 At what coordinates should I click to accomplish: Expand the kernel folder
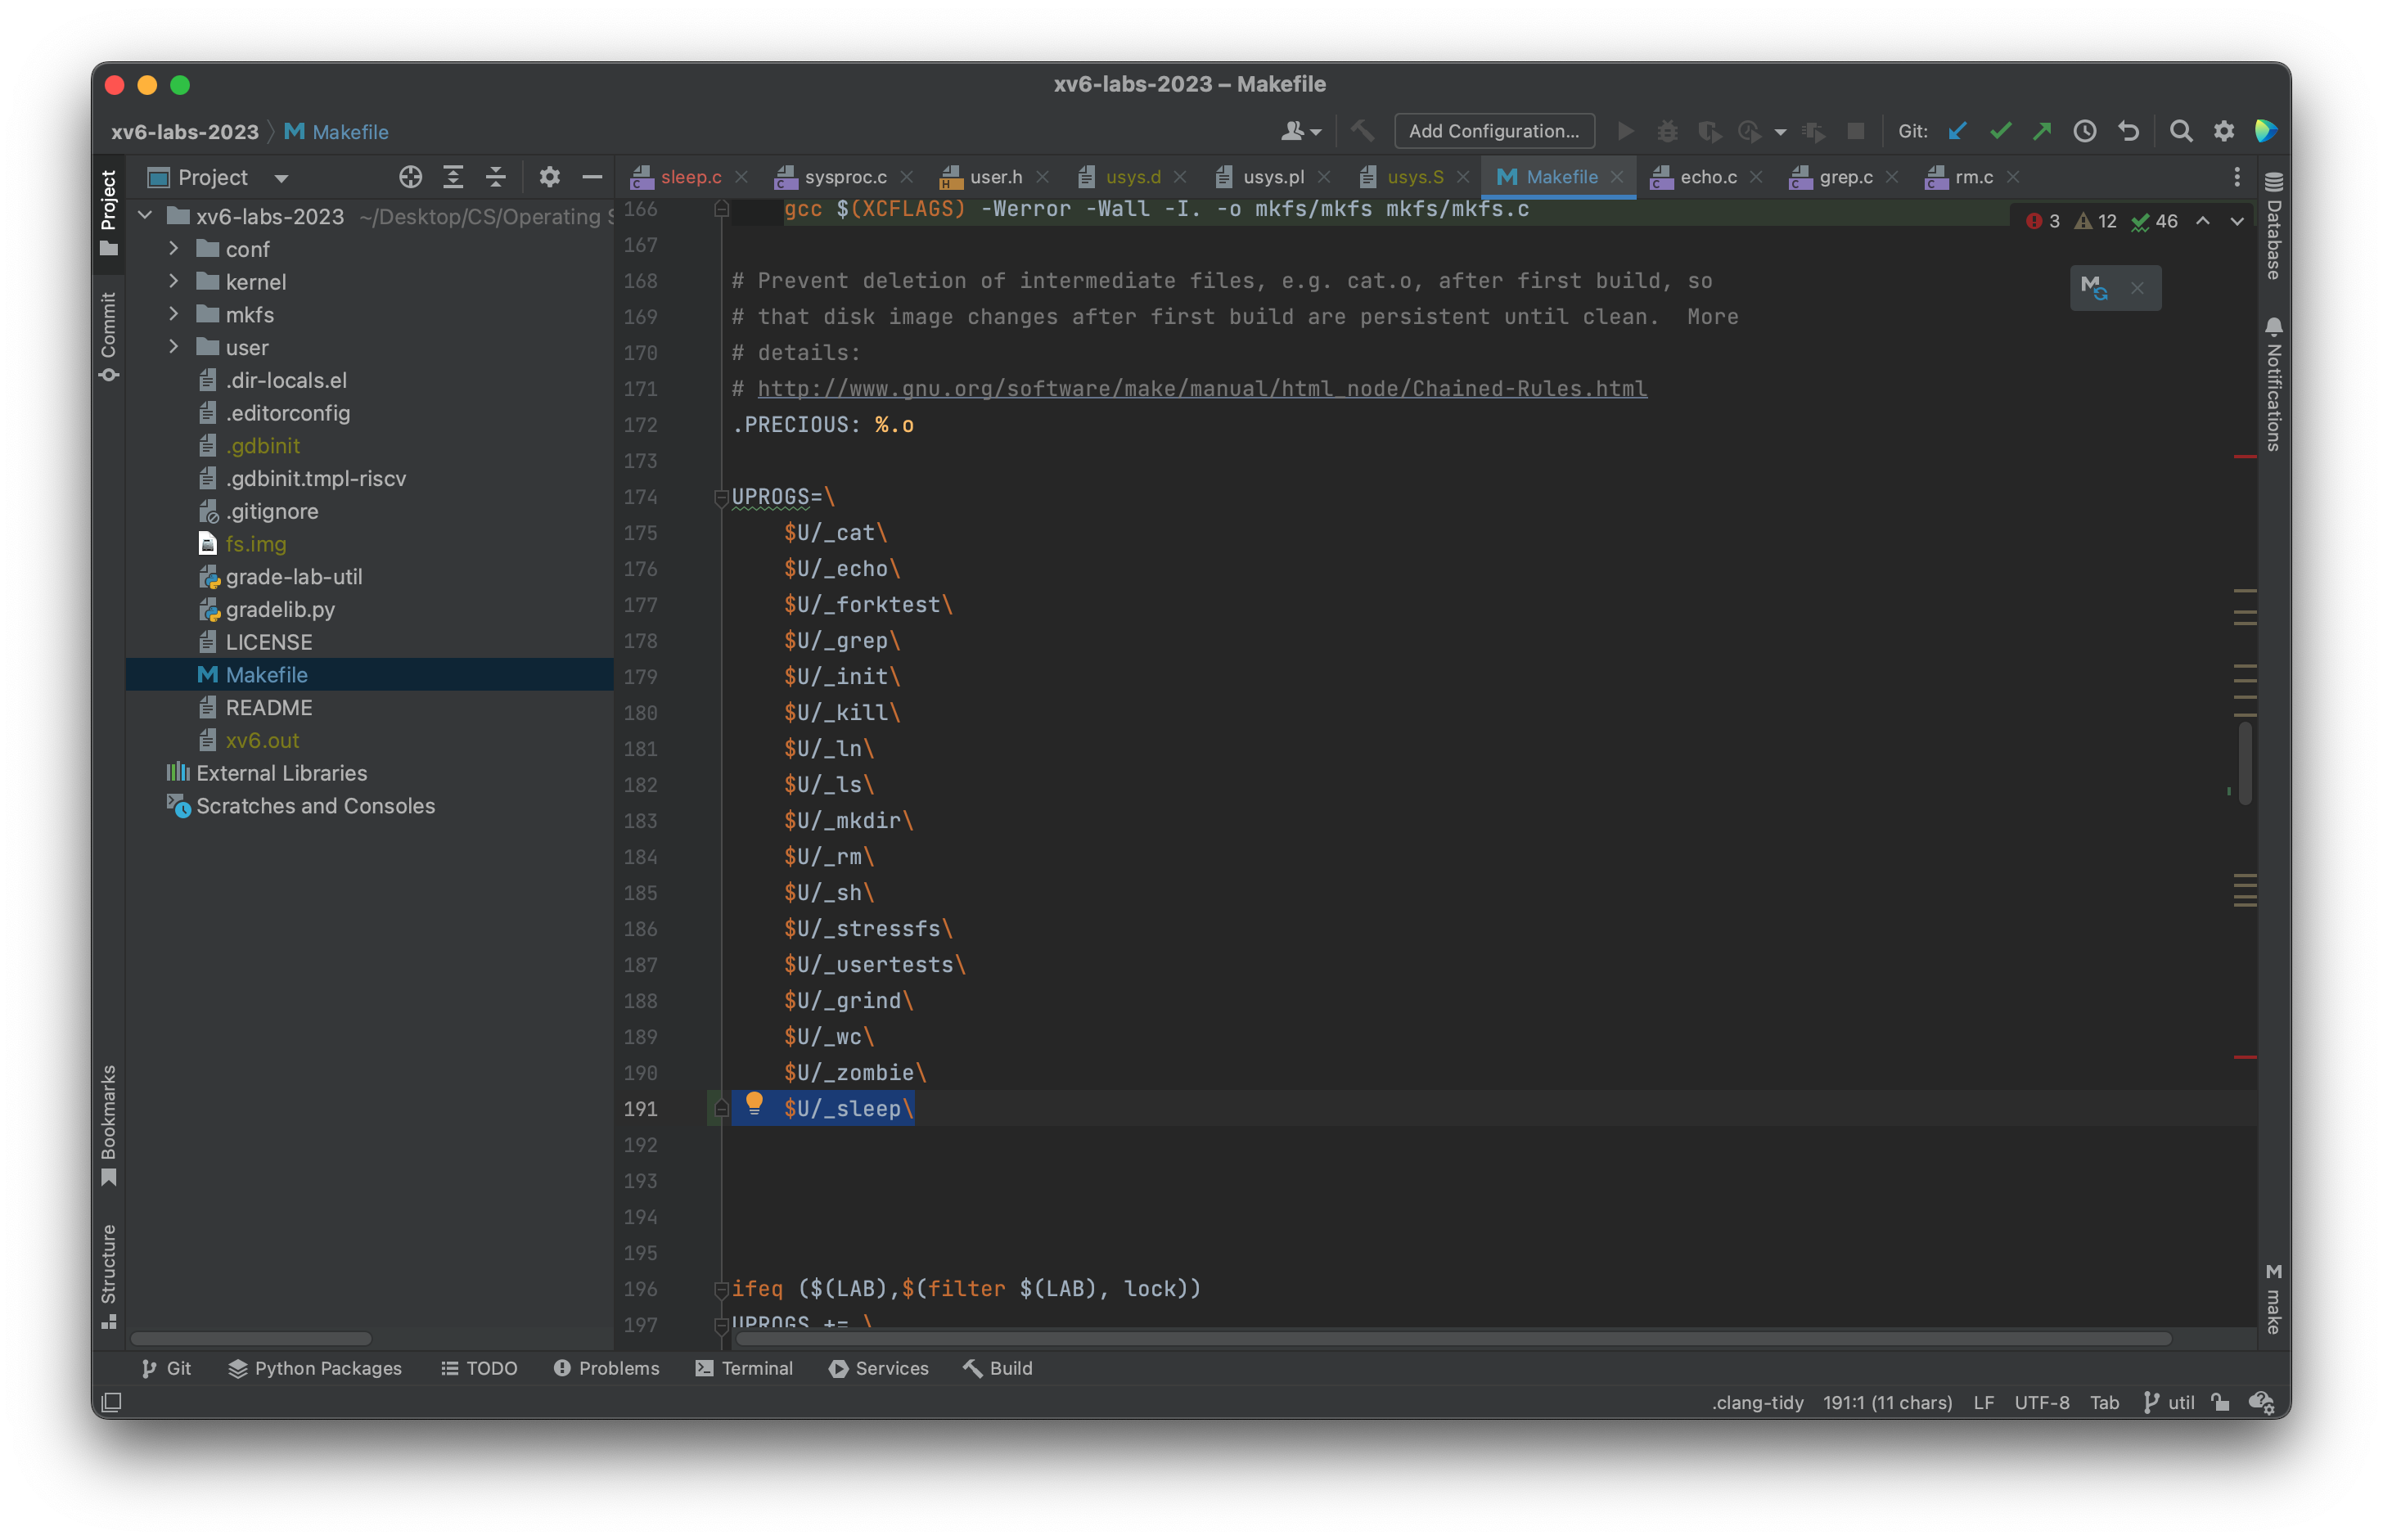tap(174, 282)
